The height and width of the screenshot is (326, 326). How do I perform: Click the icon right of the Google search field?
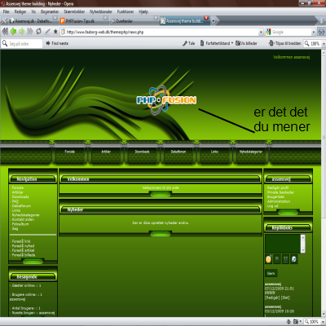321,32
